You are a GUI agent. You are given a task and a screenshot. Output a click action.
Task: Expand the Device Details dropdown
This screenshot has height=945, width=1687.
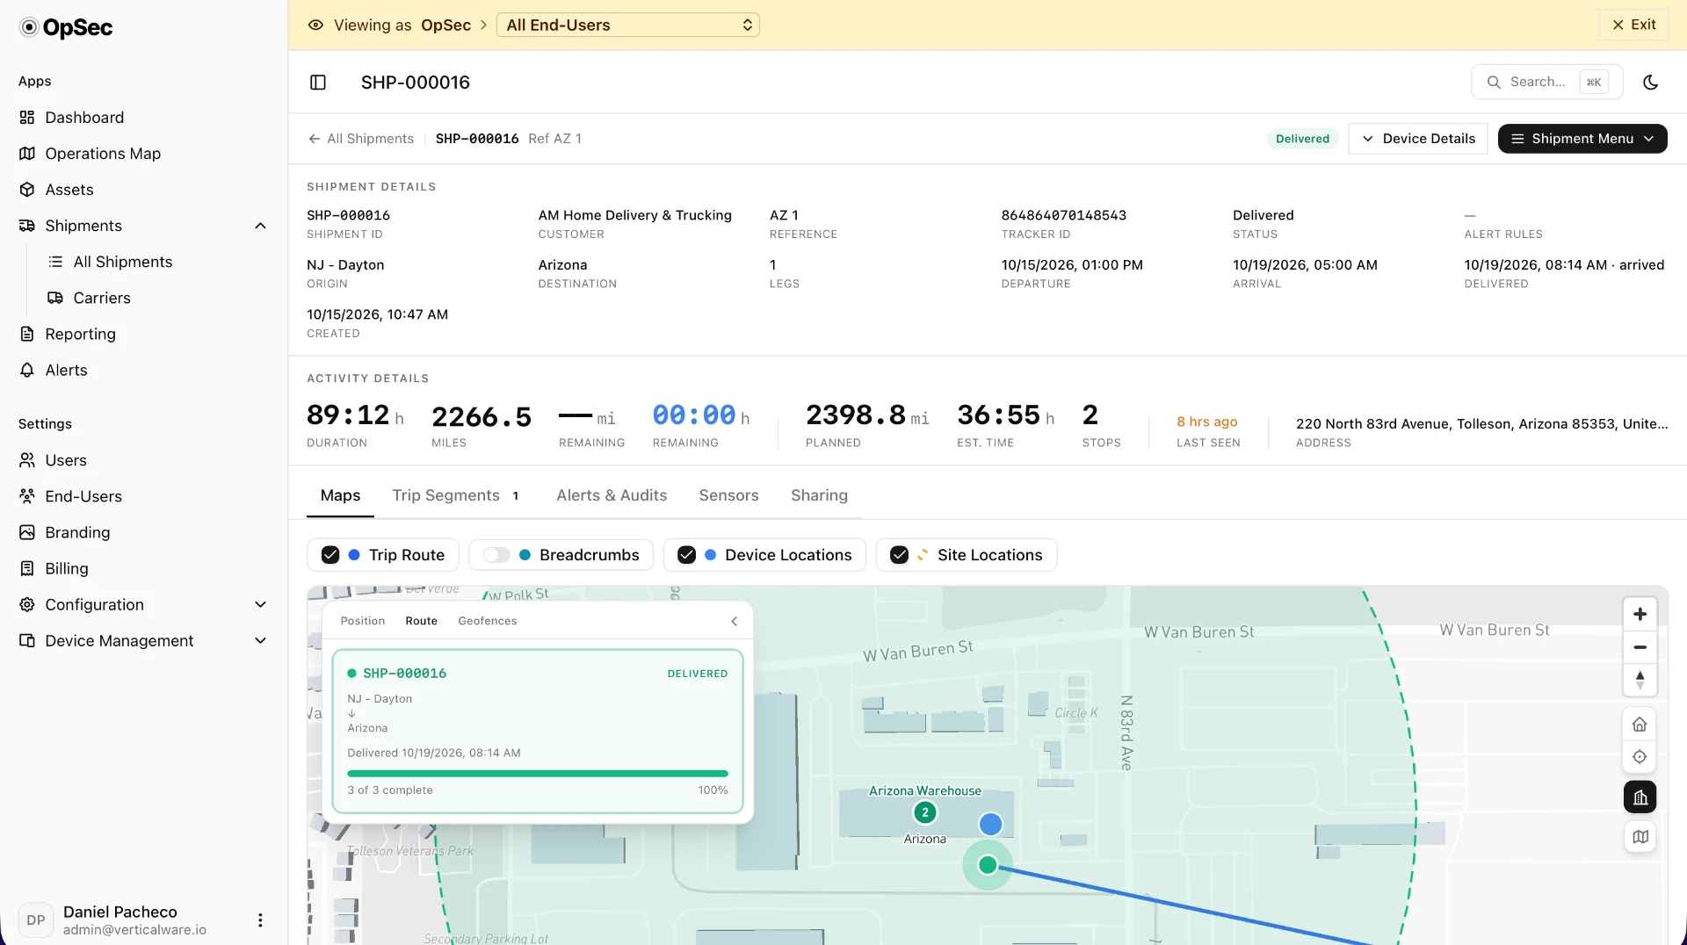1417,139
